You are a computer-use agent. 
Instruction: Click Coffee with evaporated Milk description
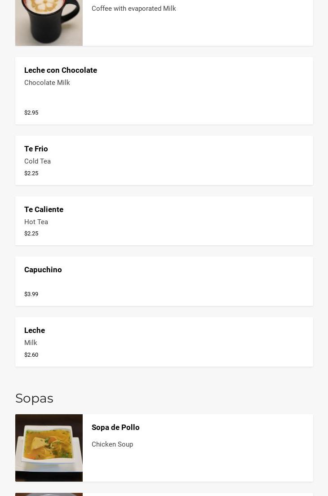click(133, 9)
